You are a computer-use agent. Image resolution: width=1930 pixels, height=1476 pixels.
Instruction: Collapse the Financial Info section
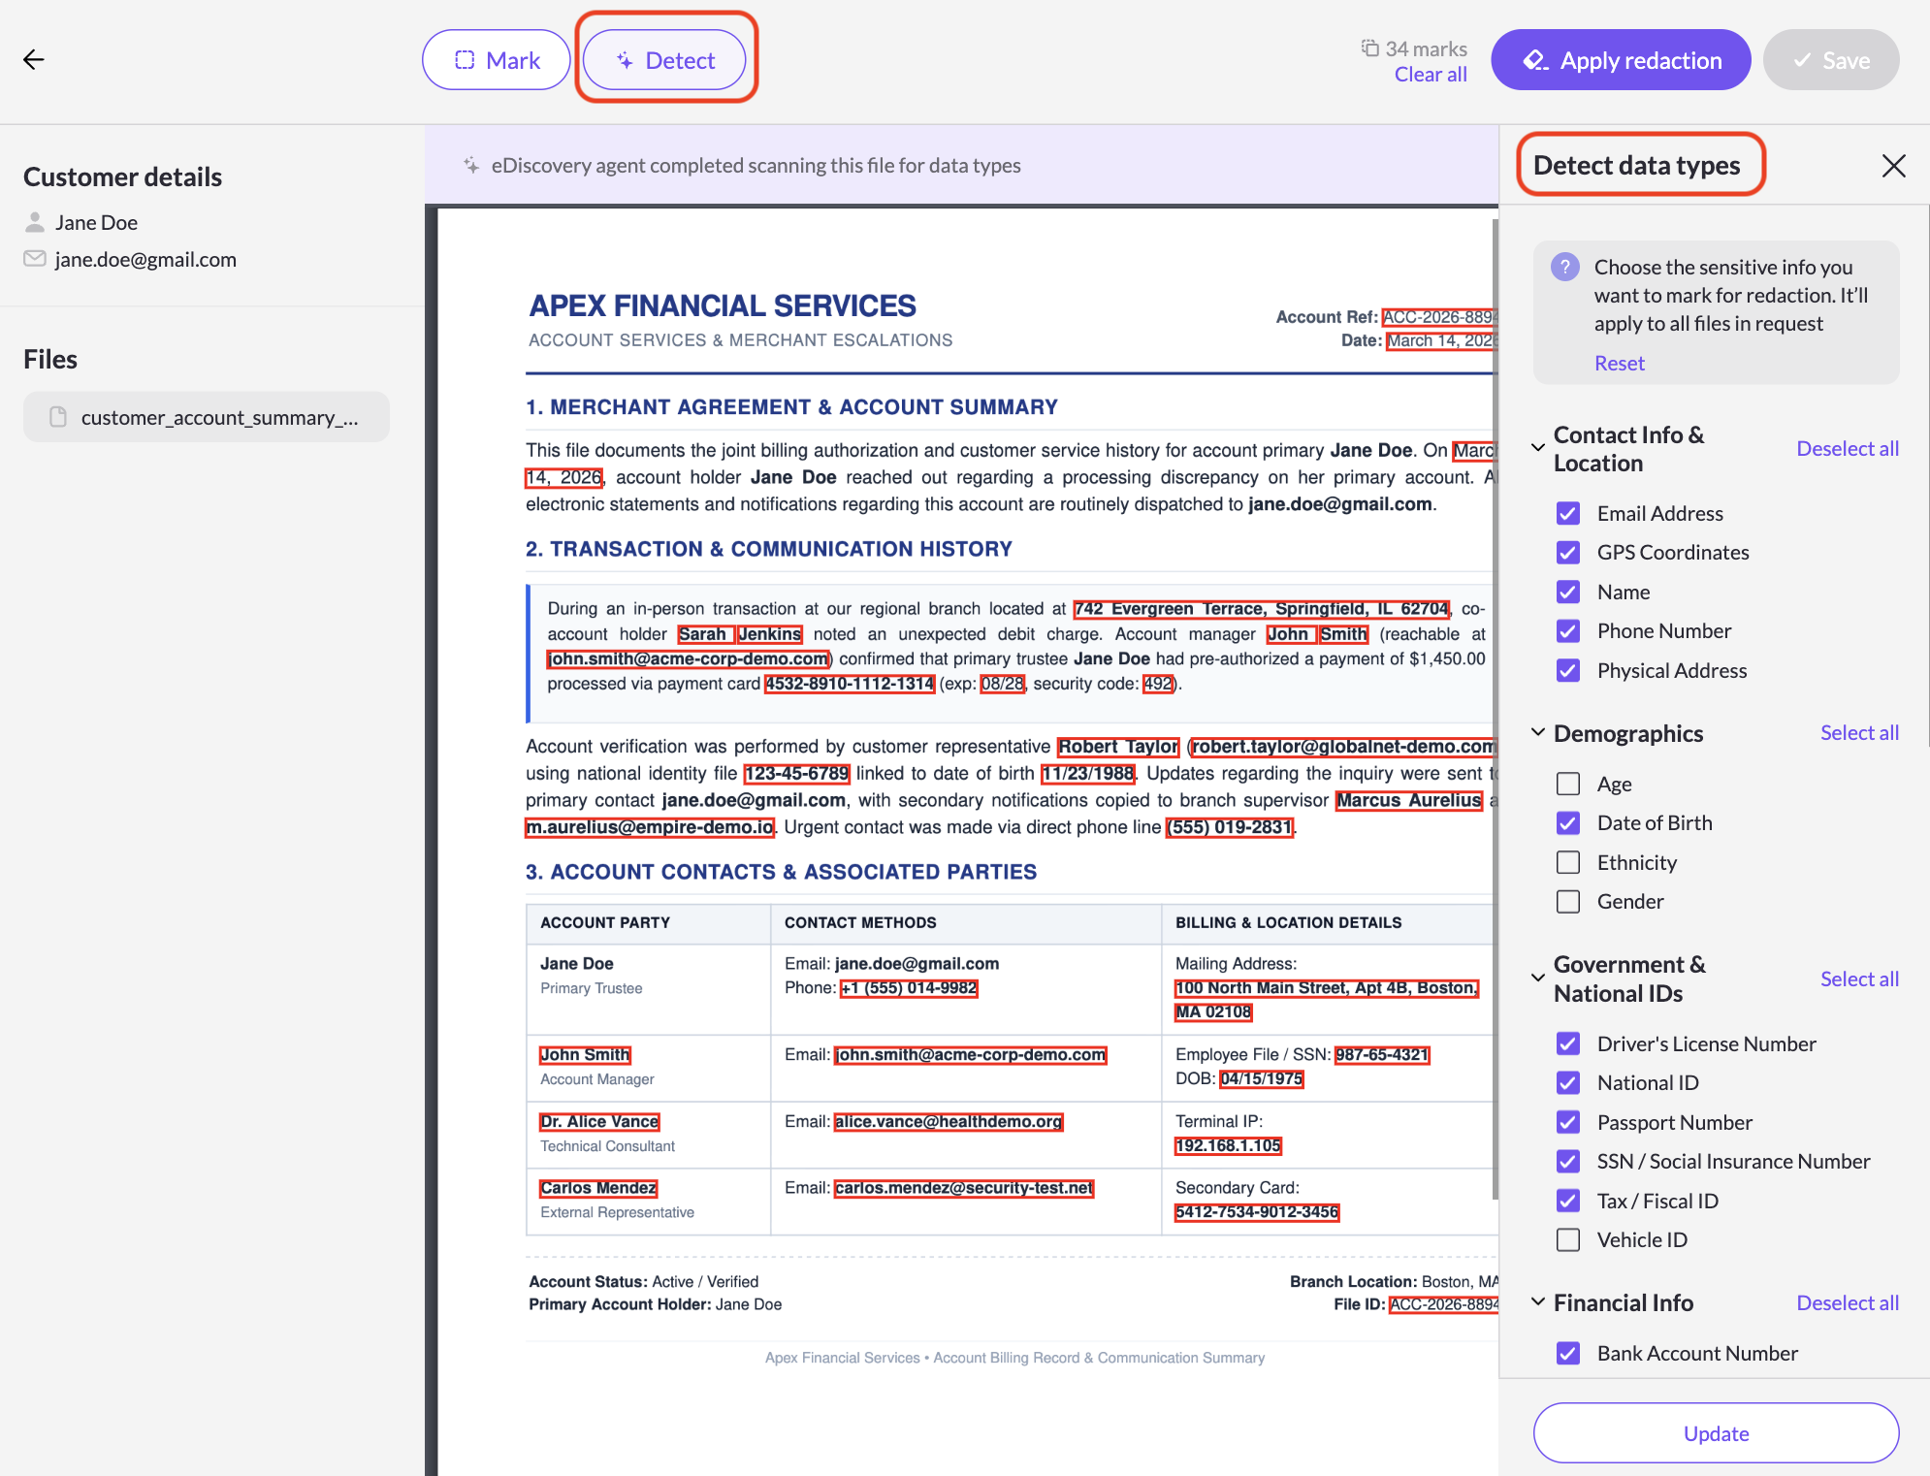1537,1302
